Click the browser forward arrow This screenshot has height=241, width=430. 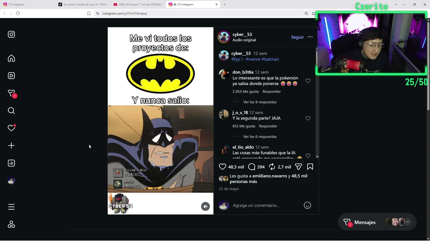[x=11, y=13]
